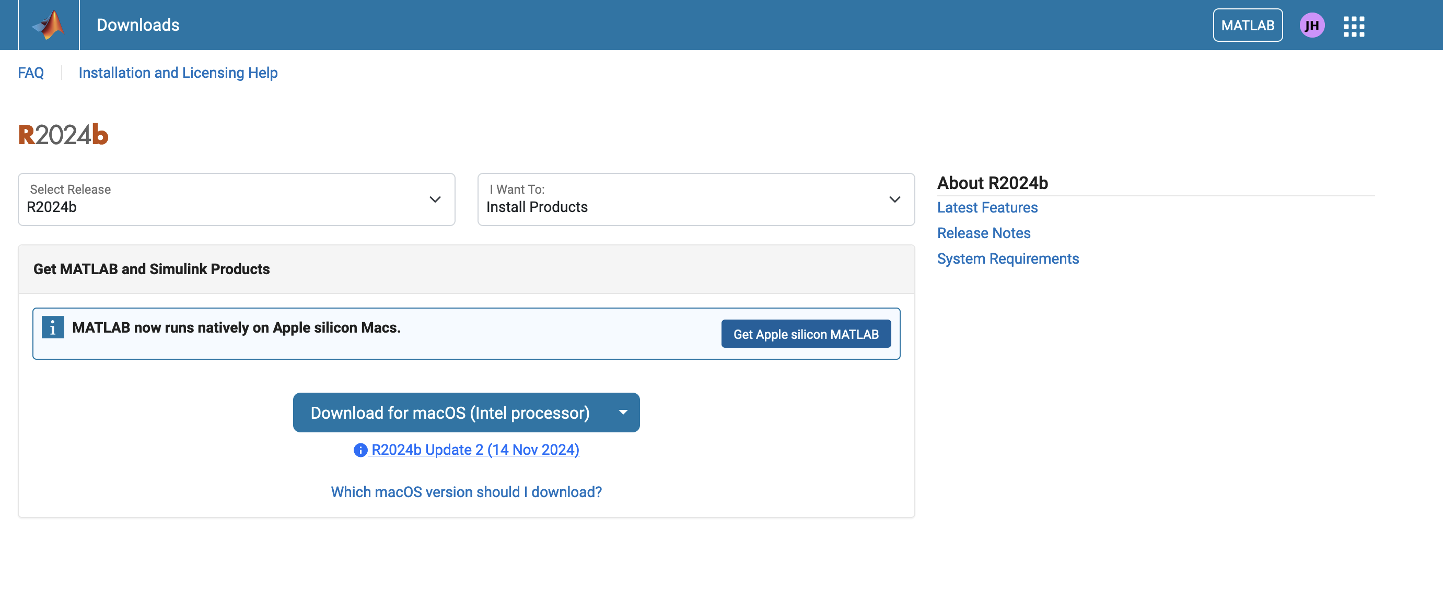This screenshot has height=589, width=1443.
Task: Click Get Apple silicon MATLAB
Action: point(806,333)
